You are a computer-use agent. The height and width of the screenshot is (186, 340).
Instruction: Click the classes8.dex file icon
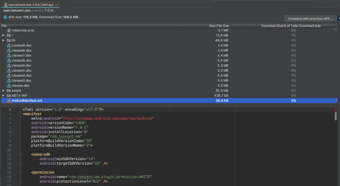tap(9, 50)
